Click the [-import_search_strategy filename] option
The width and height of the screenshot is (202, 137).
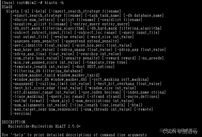coord(85,11)
